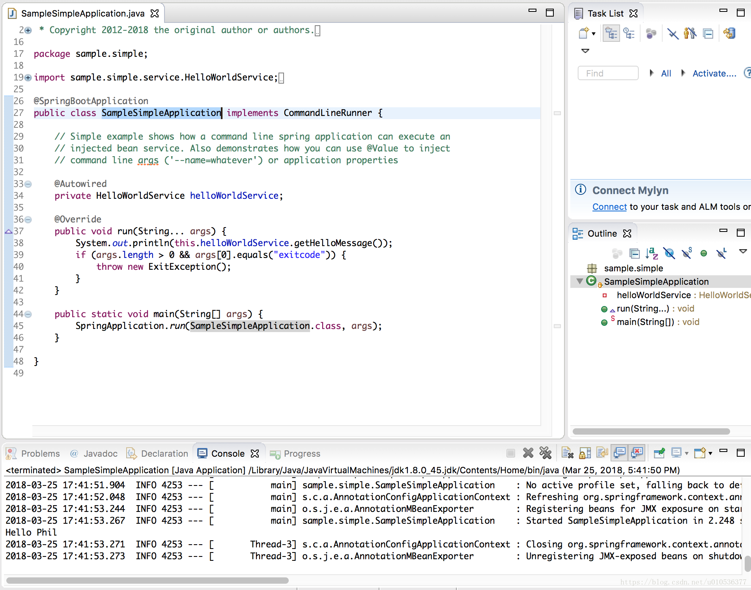Collapse the main method fold at line 44
The image size is (751, 590).
pos(28,314)
